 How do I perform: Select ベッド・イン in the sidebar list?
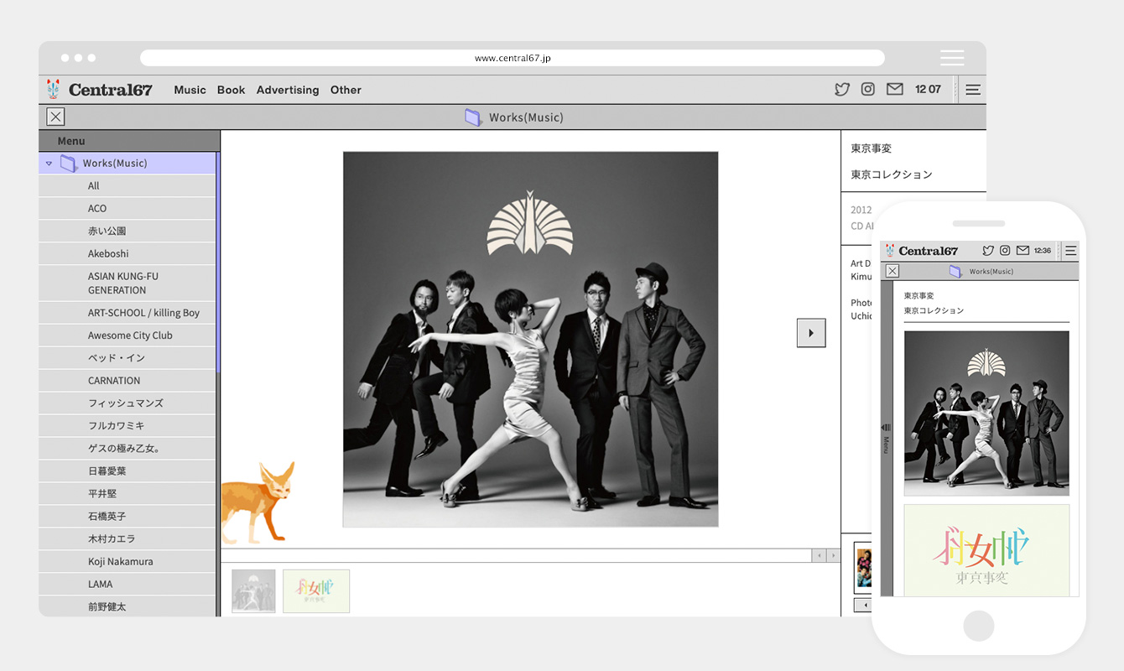[127, 358]
